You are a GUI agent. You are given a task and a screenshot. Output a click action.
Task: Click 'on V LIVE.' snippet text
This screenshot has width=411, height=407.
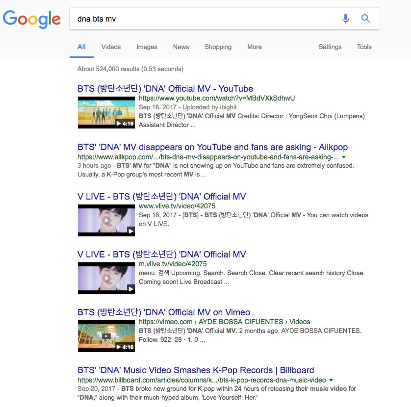[154, 224]
